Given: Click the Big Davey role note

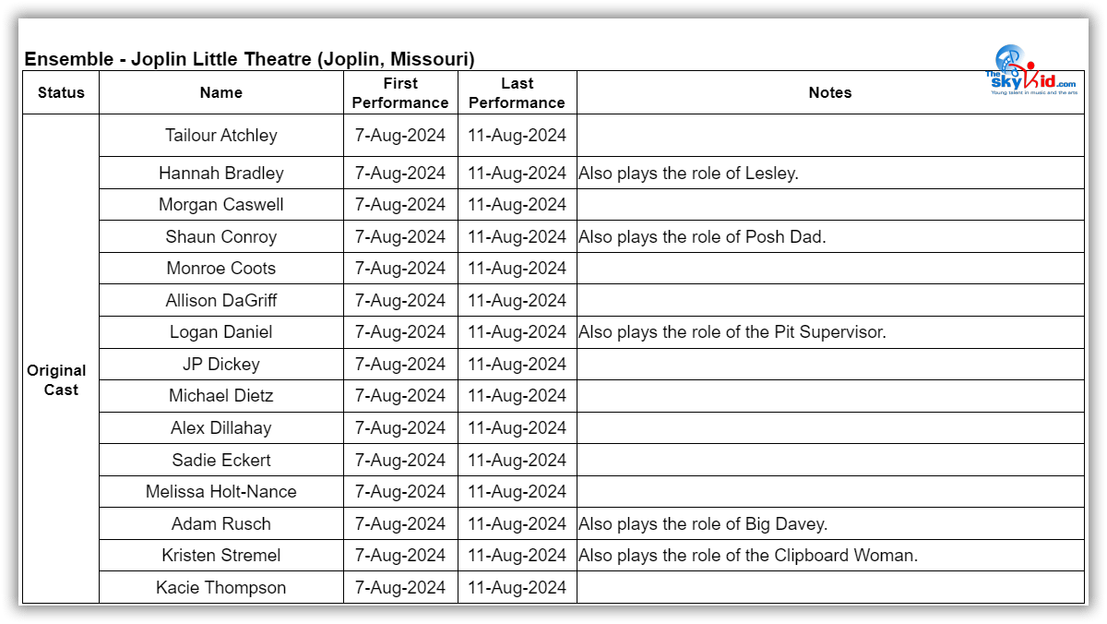Looking at the screenshot, I should 703,523.
